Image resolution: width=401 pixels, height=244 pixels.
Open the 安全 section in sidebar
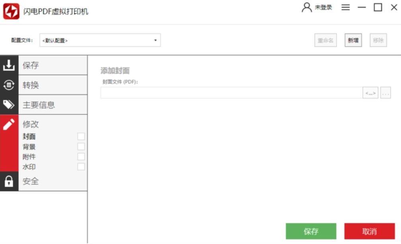coord(53,181)
